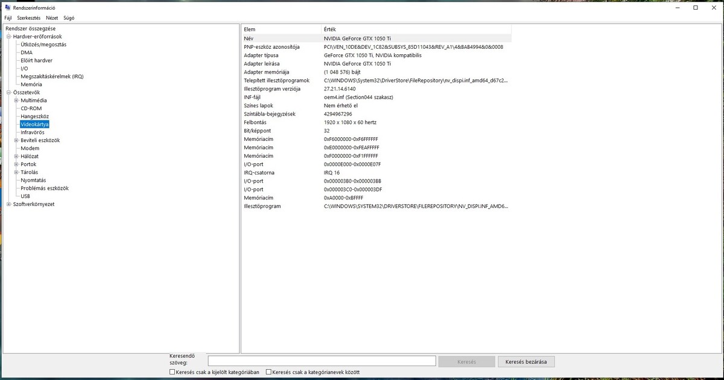
Task: Select the INF-fájl row
Action: (376, 97)
